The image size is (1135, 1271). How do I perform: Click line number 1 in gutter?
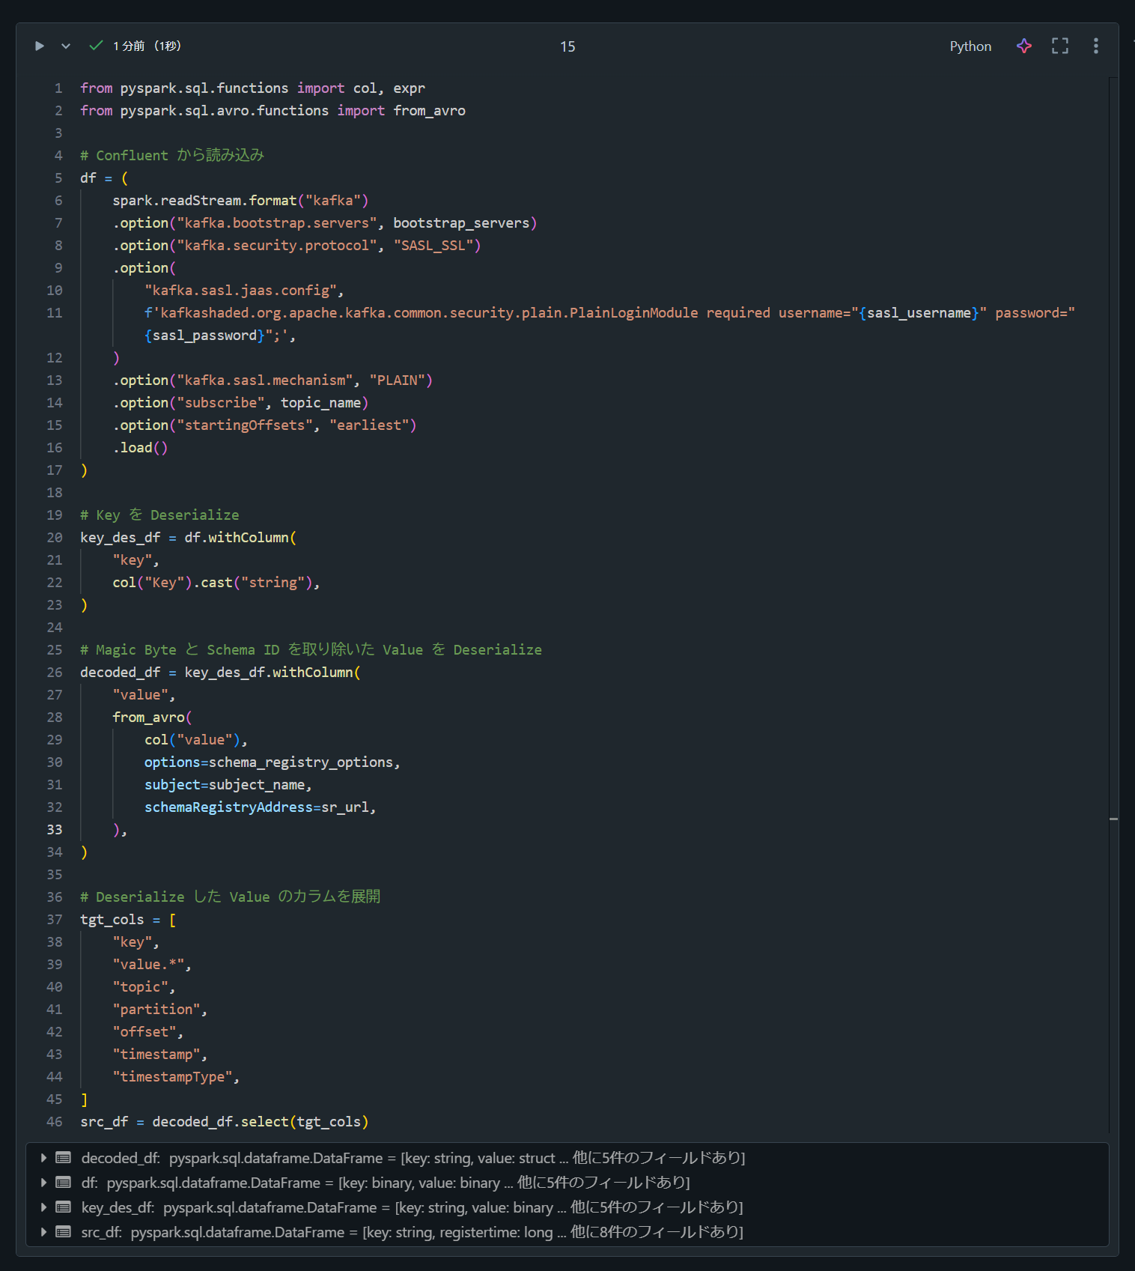pos(58,88)
